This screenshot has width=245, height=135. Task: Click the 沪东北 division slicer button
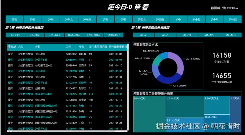click(69, 19)
